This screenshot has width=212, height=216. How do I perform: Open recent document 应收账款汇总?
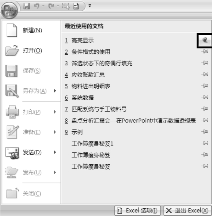click(88, 75)
